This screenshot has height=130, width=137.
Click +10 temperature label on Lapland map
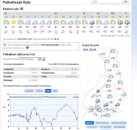coord(113,58)
